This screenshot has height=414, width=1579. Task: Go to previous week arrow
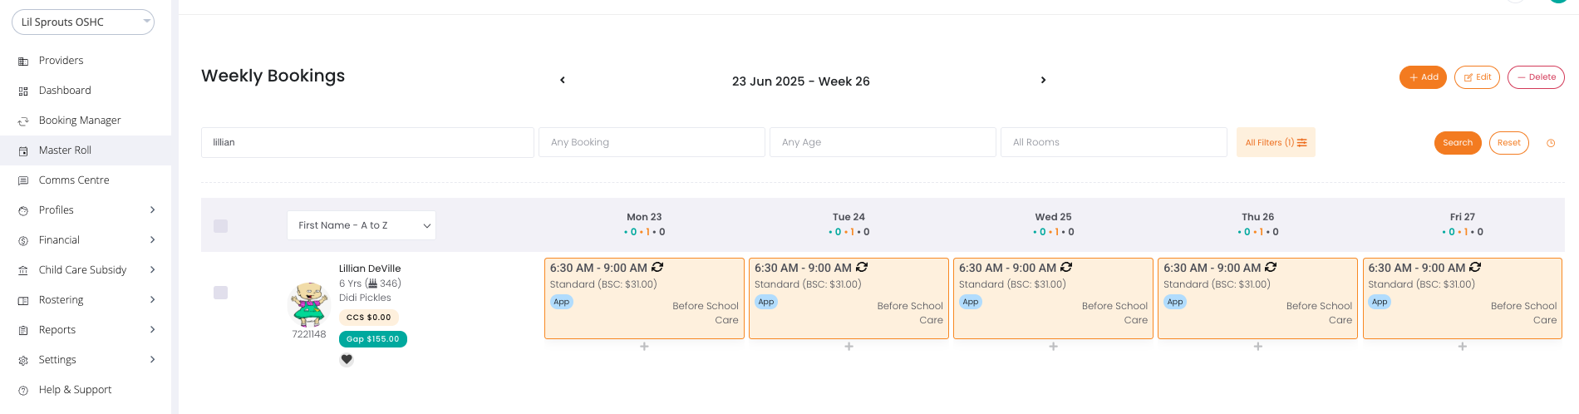tap(563, 80)
